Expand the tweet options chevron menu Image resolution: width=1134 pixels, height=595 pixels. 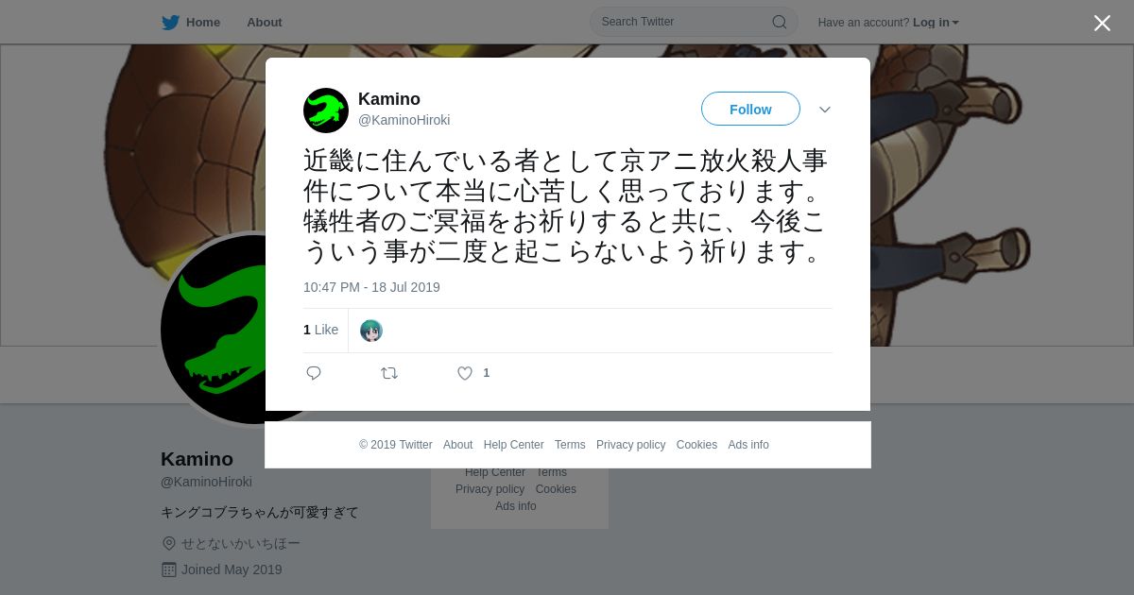pyautogui.click(x=825, y=110)
